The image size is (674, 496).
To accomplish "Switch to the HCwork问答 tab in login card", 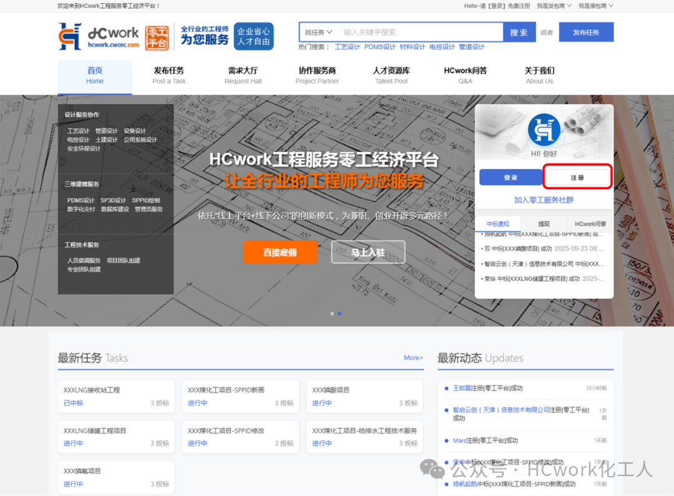I will (x=590, y=223).
